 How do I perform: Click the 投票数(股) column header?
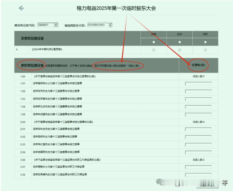tap(198, 65)
